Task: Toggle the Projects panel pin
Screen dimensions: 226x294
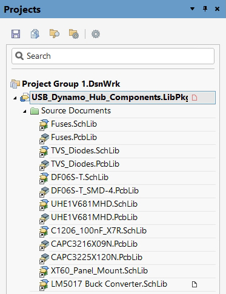Action: (205, 9)
